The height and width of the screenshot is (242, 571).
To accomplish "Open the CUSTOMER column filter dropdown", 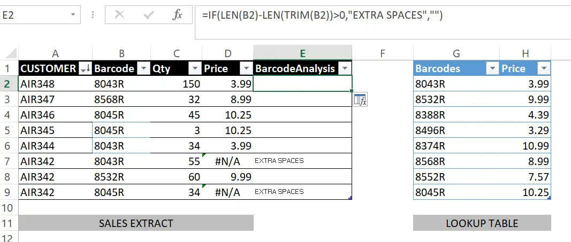I will pyautogui.click(x=86, y=68).
